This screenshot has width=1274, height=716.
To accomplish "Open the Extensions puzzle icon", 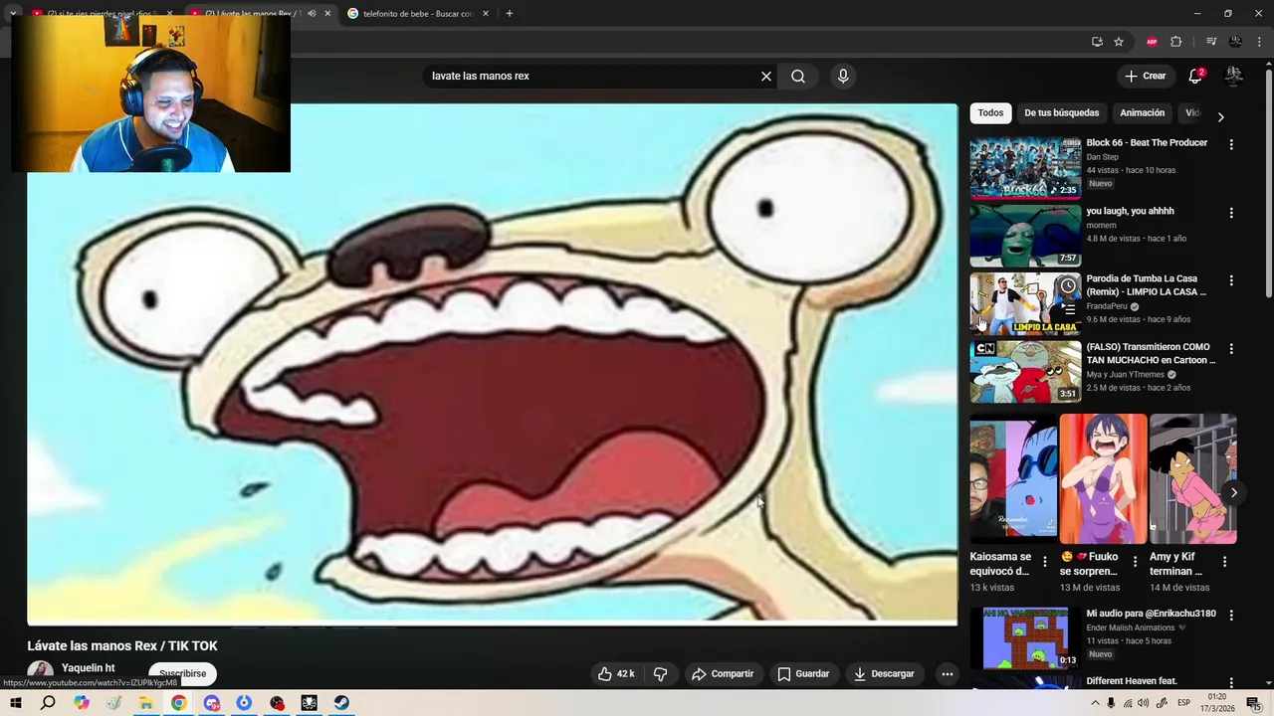I will 1176,42.
